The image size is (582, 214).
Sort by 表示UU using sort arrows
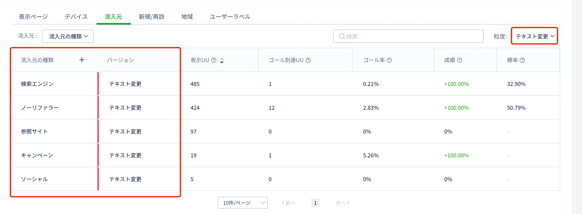point(222,60)
